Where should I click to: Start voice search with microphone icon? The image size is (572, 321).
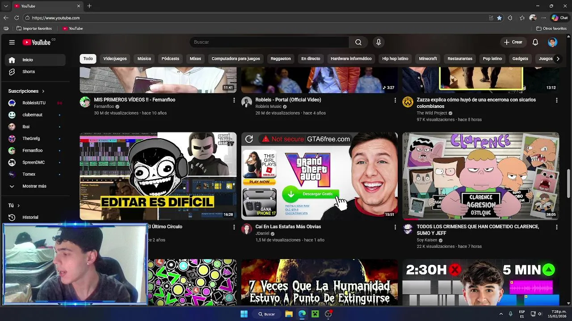(x=379, y=42)
